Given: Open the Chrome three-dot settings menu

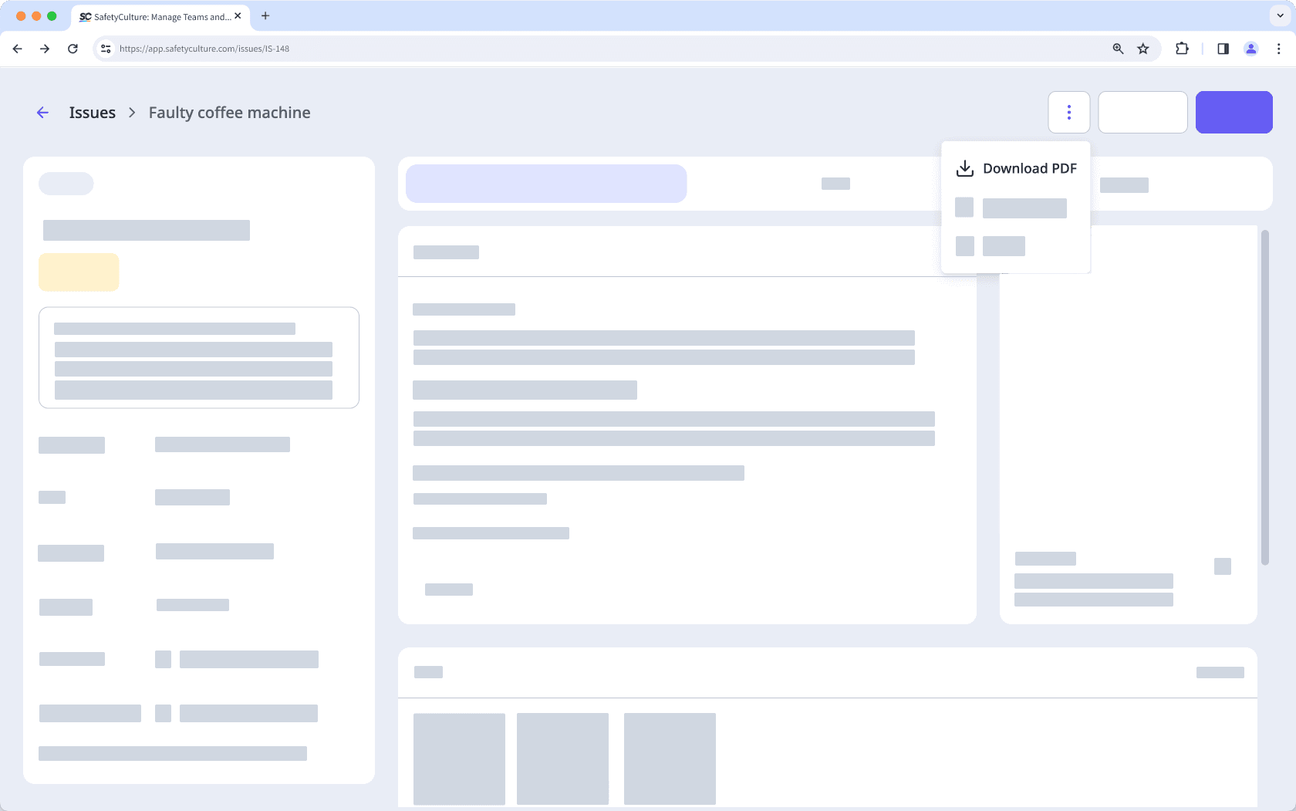Looking at the screenshot, I should pyautogui.click(x=1278, y=48).
